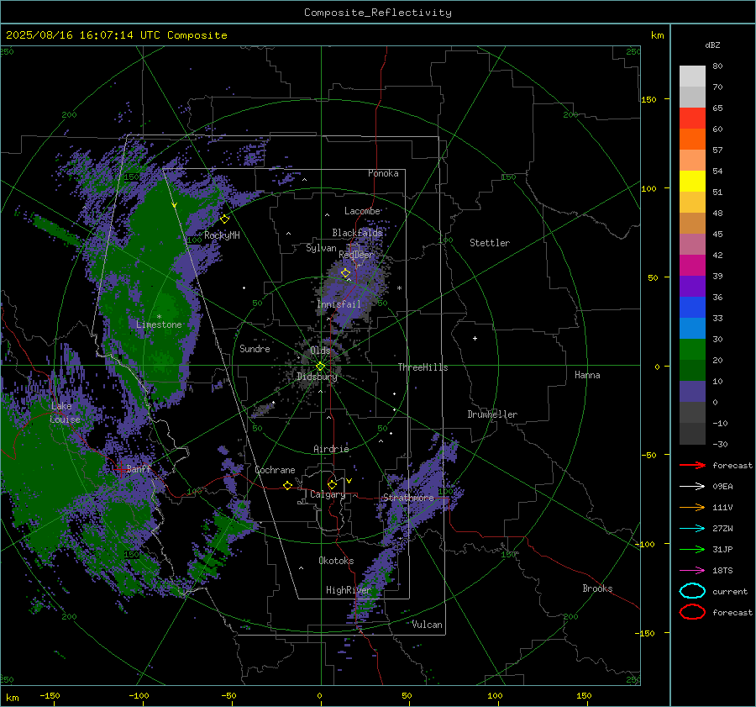Image resolution: width=756 pixels, height=707 pixels.
Task: Click the Stettler town label
Action: pyautogui.click(x=490, y=243)
